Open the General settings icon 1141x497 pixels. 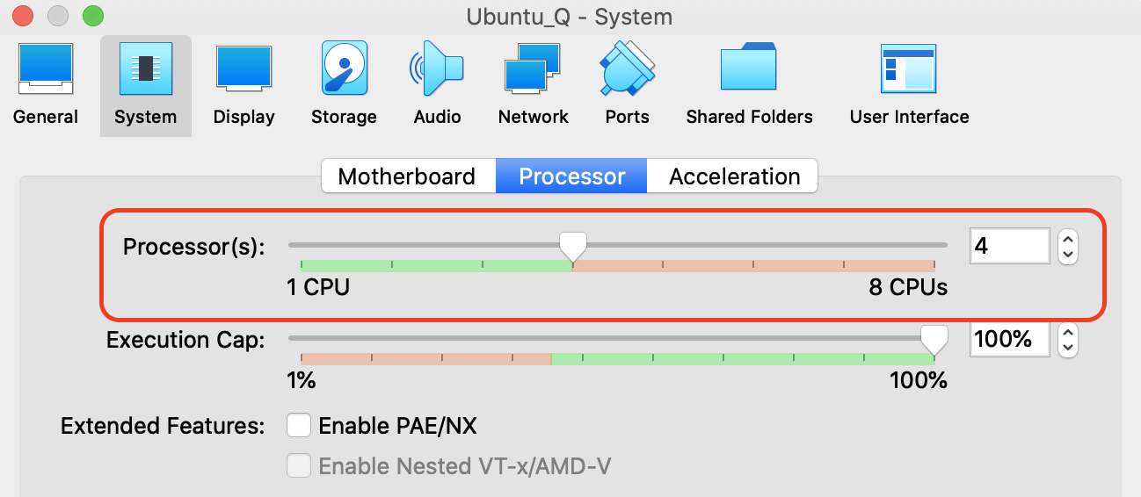46,69
